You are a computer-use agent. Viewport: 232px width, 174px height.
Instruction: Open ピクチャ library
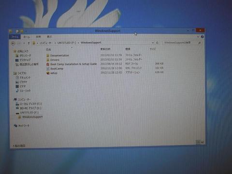[x=23, y=82]
